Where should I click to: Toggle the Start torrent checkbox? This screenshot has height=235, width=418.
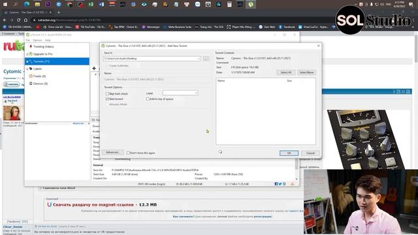[107, 99]
